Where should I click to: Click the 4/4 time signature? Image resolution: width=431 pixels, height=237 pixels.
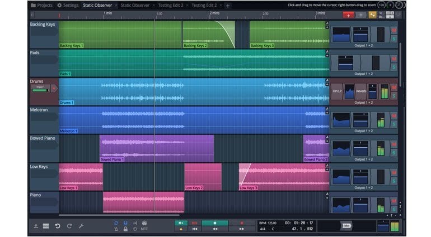pyautogui.click(x=263, y=229)
